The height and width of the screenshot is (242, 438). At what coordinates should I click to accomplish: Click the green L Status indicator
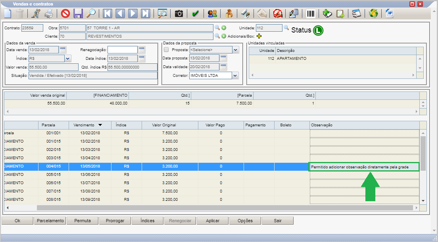tap(318, 30)
